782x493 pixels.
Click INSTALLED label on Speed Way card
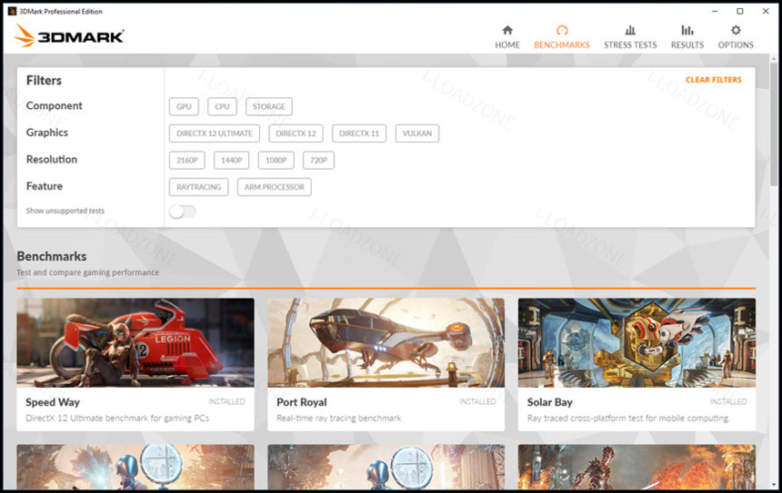tap(227, 401)
